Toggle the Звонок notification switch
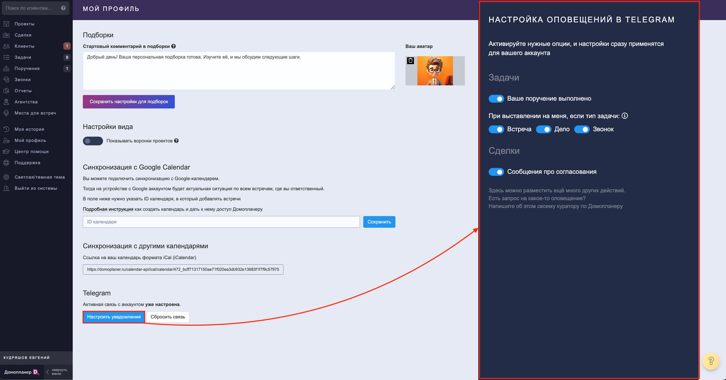Screen dimensions: 726x380 pyautogui.click(x=582, y=130)
